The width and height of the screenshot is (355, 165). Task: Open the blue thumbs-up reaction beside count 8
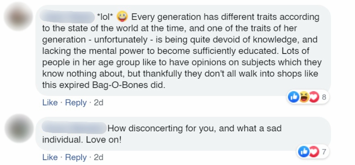tap(294, 97)
